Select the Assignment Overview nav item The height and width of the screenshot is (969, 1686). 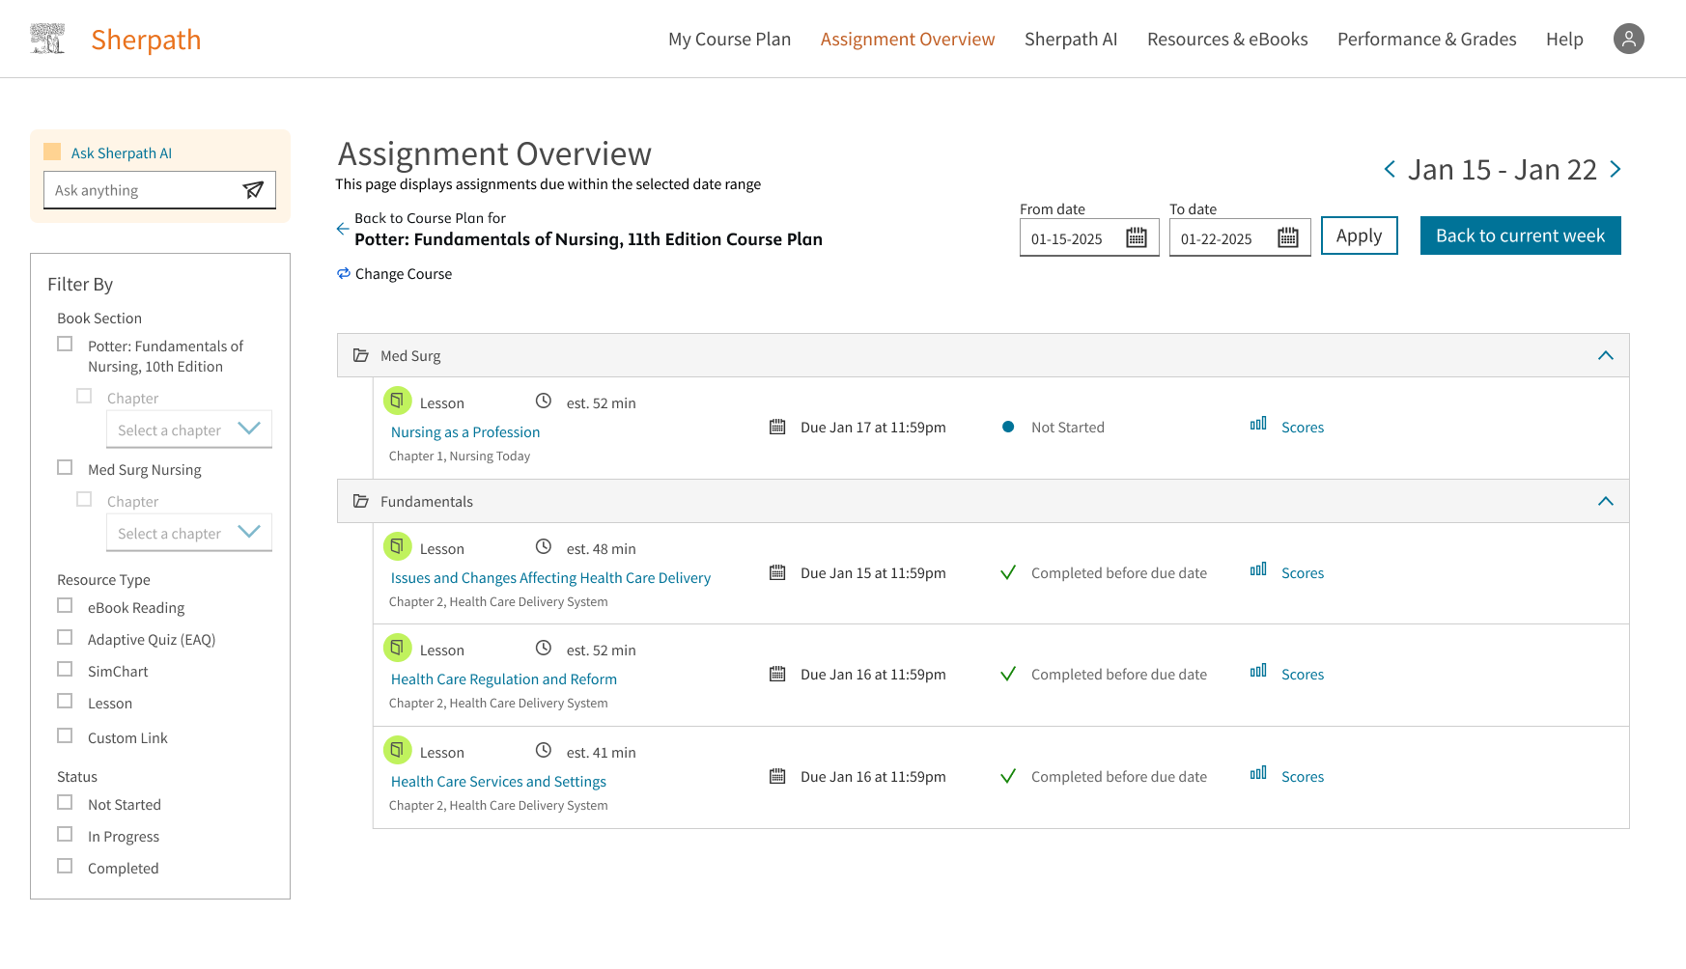(908, 39)
